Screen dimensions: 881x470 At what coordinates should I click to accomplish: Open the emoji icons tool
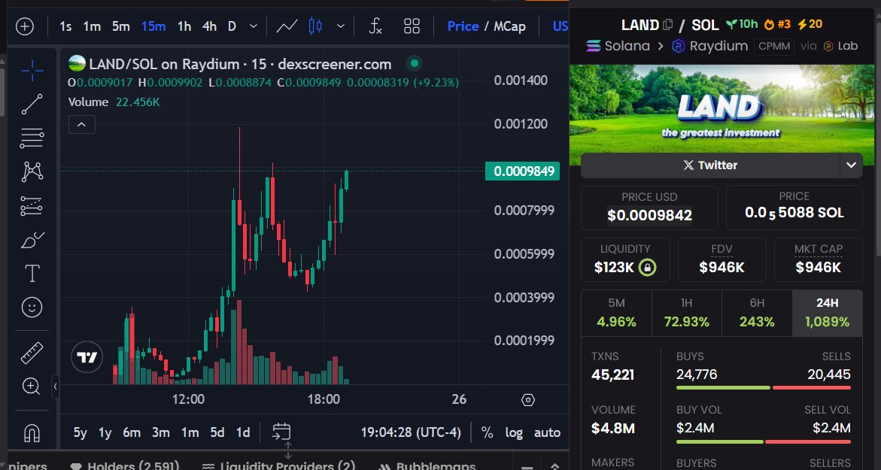32,307
